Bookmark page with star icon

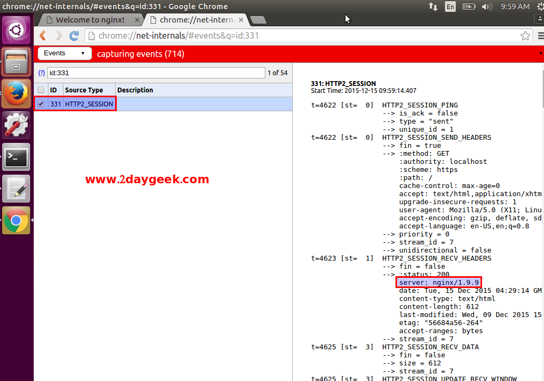coord(525,35)
